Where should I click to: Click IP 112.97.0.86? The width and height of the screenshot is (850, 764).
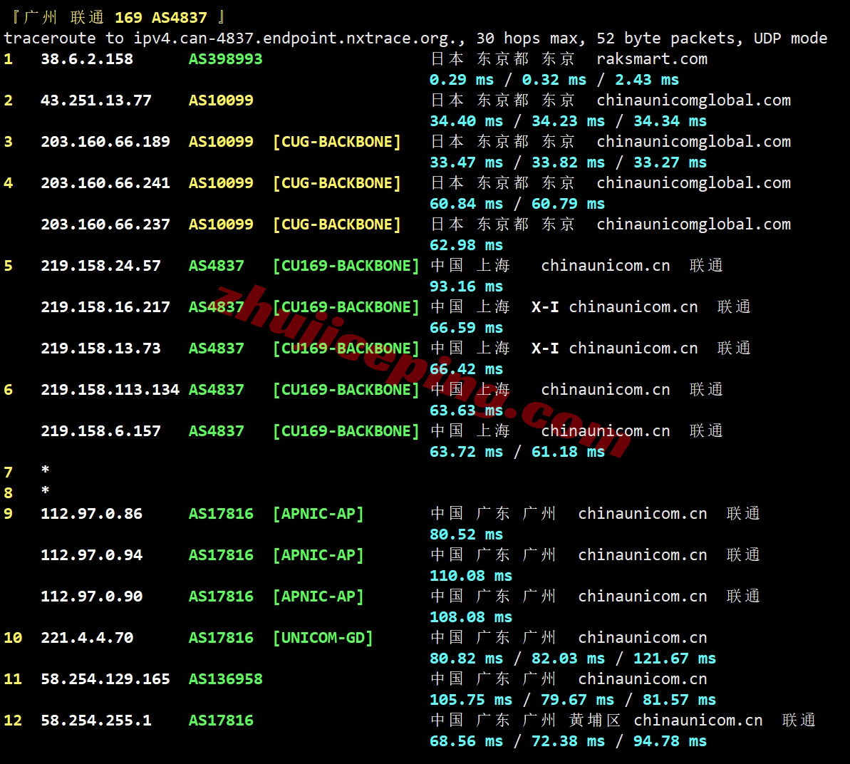pyautogui.click(x=92, y=513)
